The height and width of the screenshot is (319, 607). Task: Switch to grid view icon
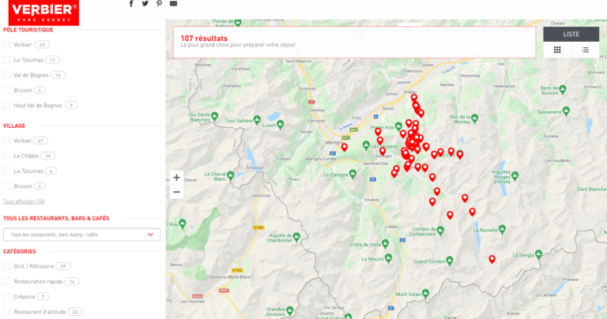[x=557, y=50]
